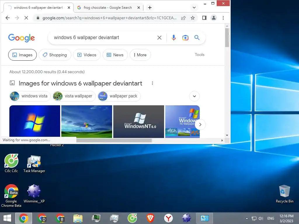Open the Chrome profile avatar

pos(214,18)
